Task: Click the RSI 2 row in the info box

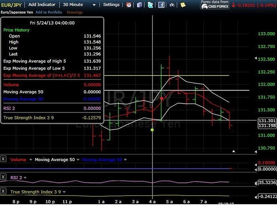Action: coord(52,108)
